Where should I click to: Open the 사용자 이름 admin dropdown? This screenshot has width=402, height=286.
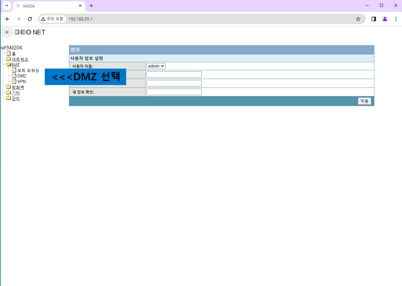156,66
